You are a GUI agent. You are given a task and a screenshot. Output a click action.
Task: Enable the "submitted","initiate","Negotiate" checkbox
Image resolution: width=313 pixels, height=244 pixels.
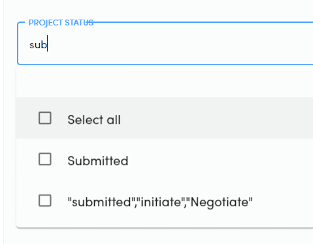(x=45, y=200)
